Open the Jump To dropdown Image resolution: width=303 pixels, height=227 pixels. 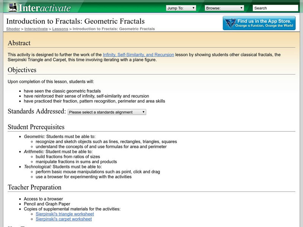[181, 8]
